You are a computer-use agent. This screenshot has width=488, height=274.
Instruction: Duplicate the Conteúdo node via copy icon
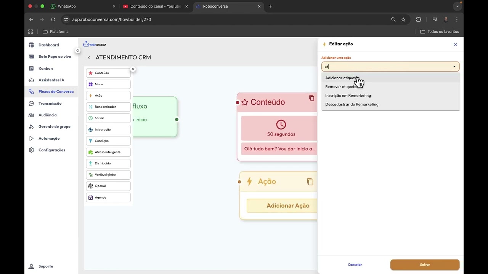[x=312, y=98]
